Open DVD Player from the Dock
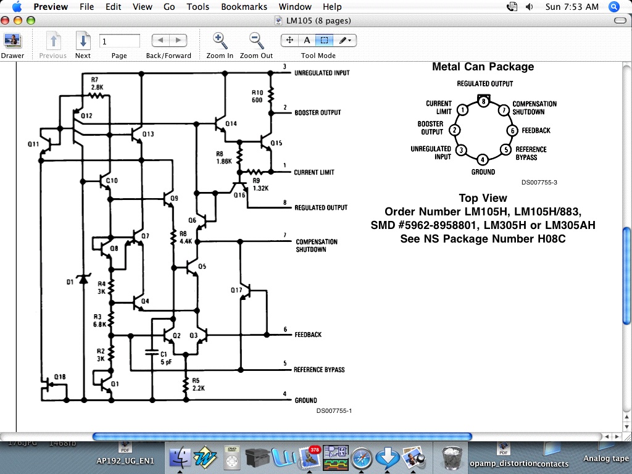632x474 pixels. (x=232, y=458)
